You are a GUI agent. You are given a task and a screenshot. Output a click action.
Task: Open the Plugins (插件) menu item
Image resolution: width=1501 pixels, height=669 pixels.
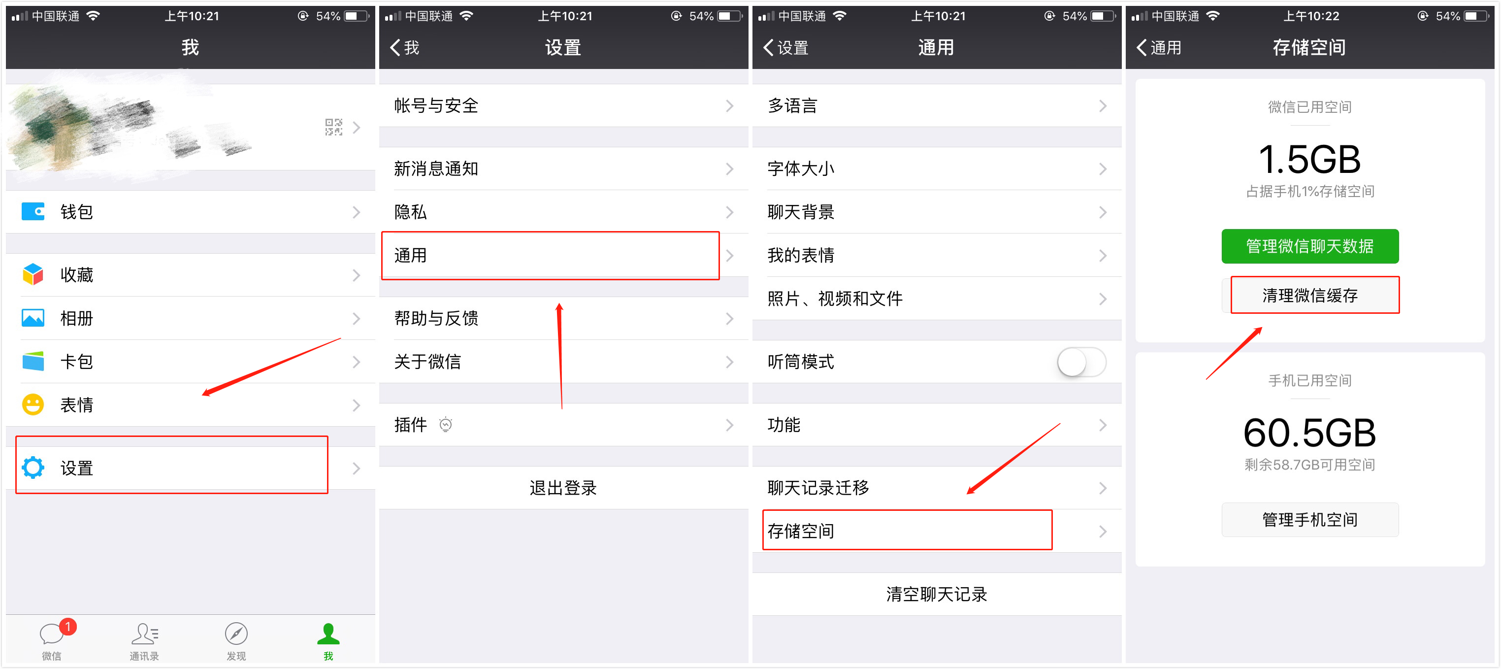tap(563, 425)
